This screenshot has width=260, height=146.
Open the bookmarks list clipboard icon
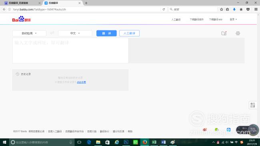pos(228,9)
